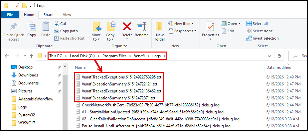
Task: Click Copy path in Clipboard group
Action: click(66, 31)
